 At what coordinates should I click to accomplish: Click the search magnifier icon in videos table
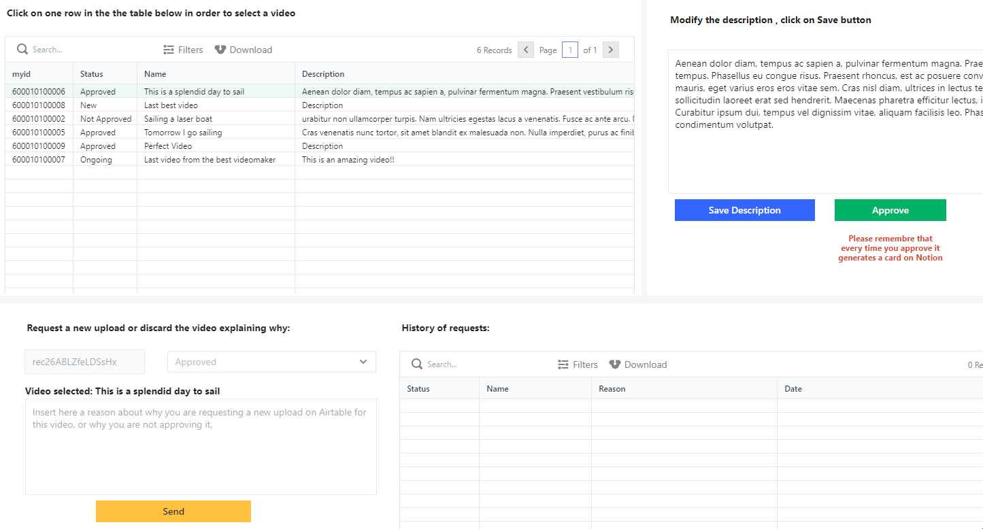tap(22, 50)
